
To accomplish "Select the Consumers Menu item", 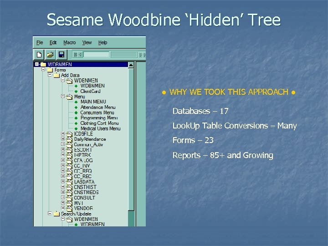I will pos(97,113).
